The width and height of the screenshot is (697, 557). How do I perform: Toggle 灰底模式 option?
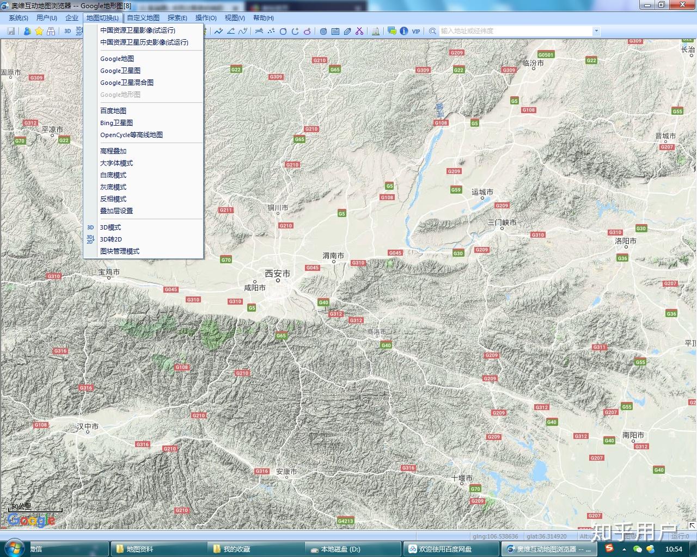pos(113,187)
